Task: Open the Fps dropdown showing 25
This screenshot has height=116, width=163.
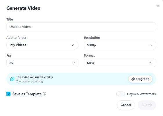Action: click(x=42, y=63)
